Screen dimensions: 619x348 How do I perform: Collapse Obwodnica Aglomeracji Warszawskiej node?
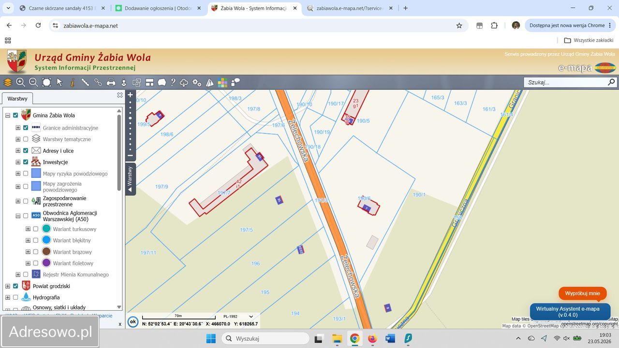18,216
